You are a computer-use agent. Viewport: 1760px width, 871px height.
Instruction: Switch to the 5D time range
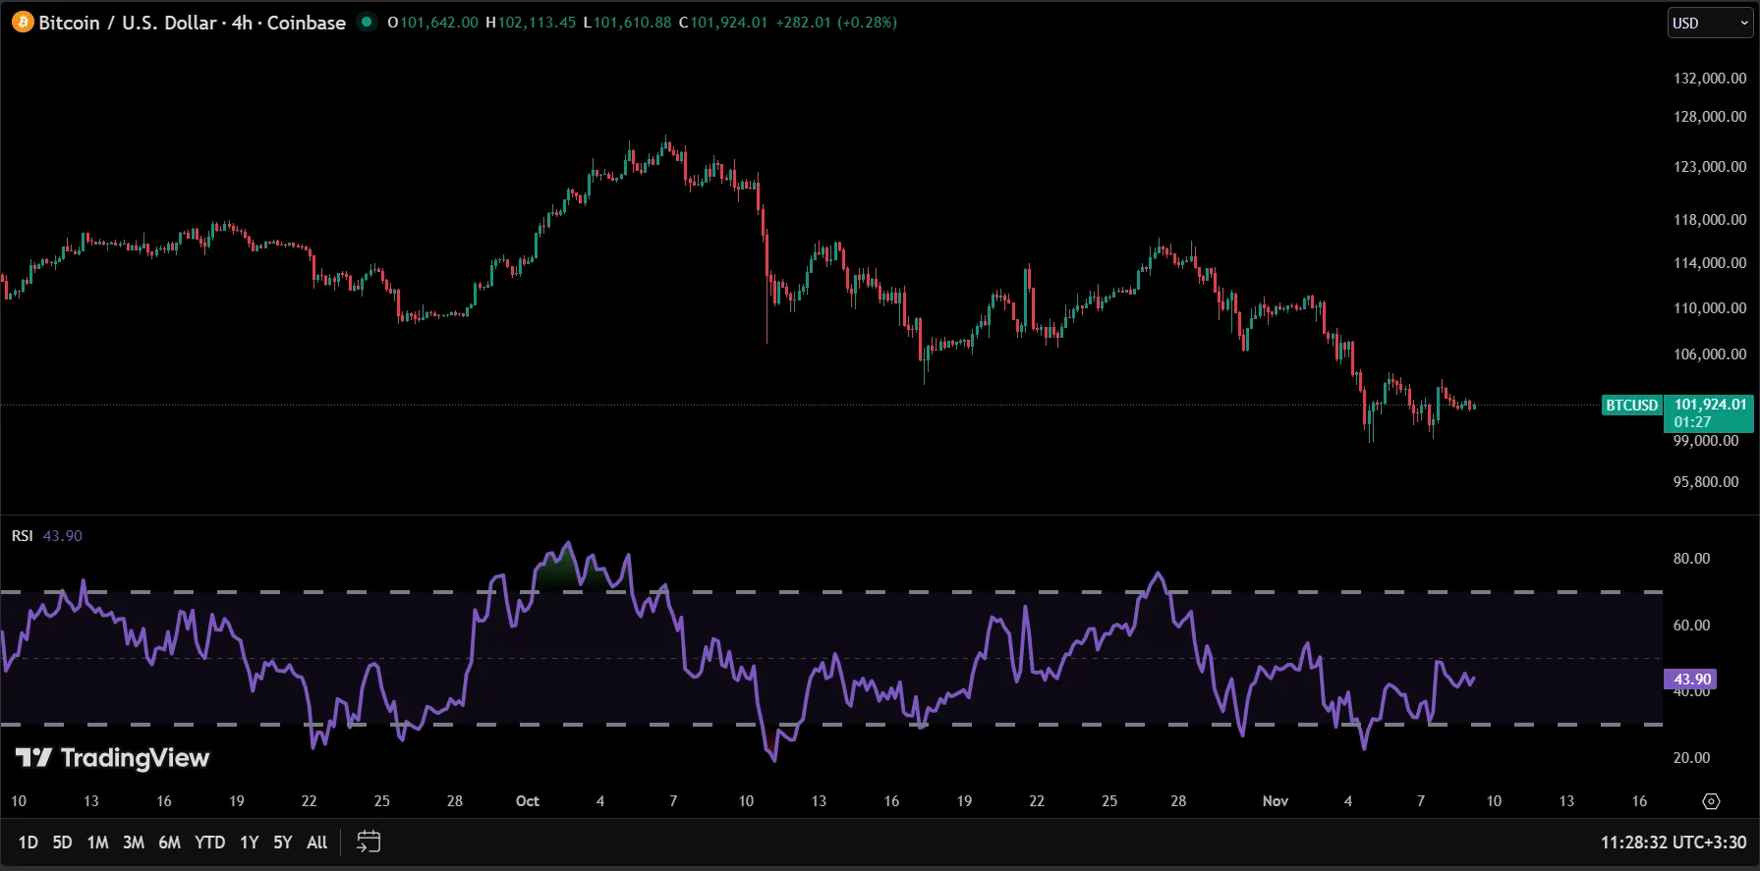click(62, 842)
